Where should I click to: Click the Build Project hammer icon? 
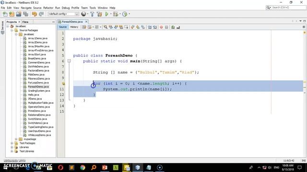coord(92,14)
